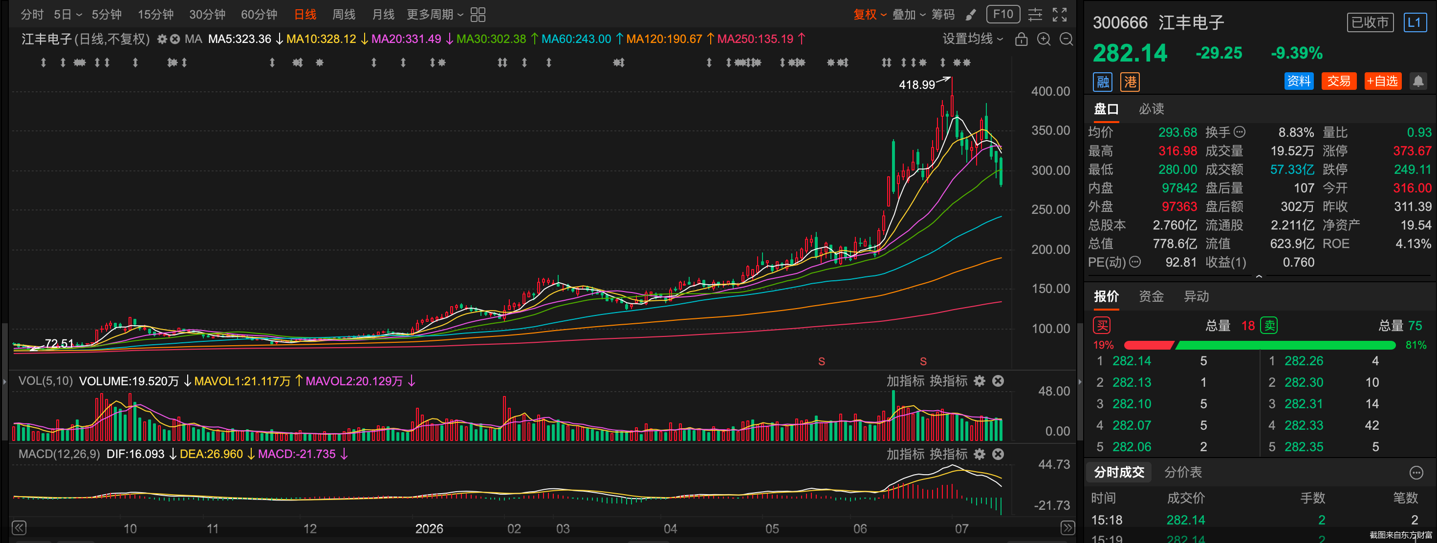
Task: Select the 分时成交 tab
Action: point(1118,472)
